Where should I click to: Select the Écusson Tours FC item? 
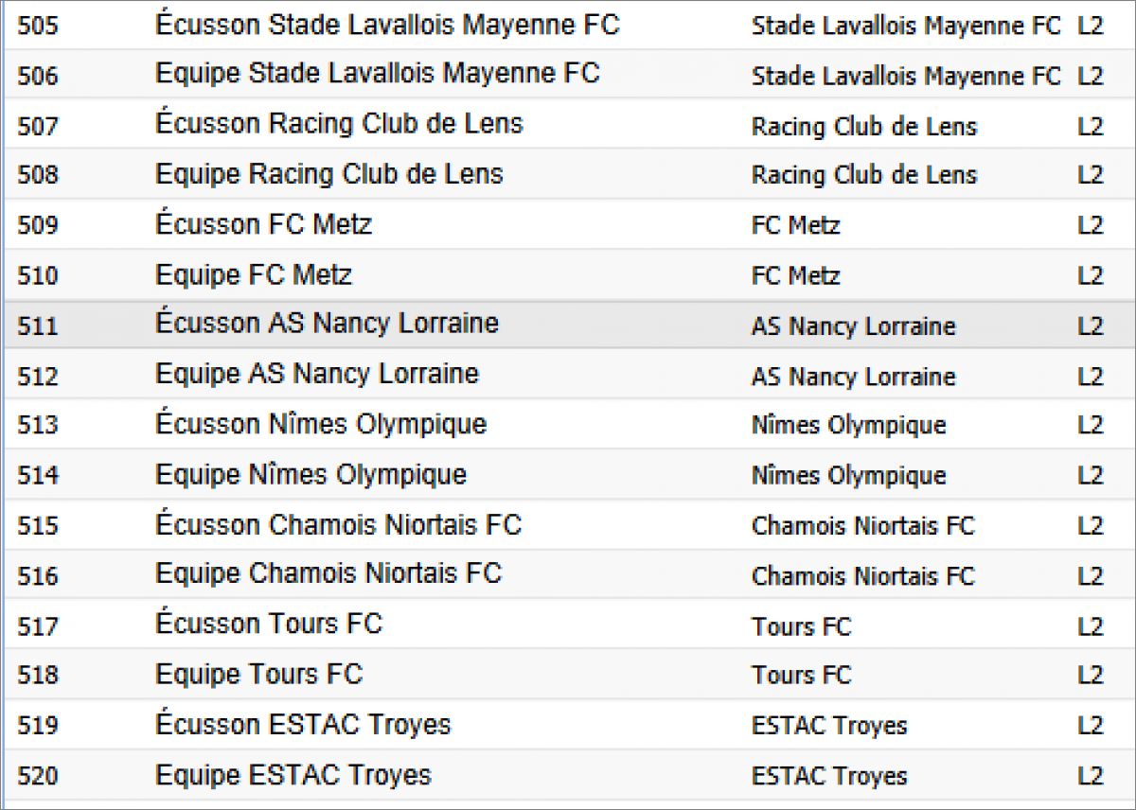269,624
